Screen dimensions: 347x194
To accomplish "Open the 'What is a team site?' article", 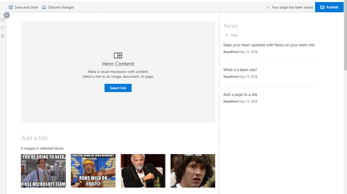I will pyautogui.click(x=240, y=70).
